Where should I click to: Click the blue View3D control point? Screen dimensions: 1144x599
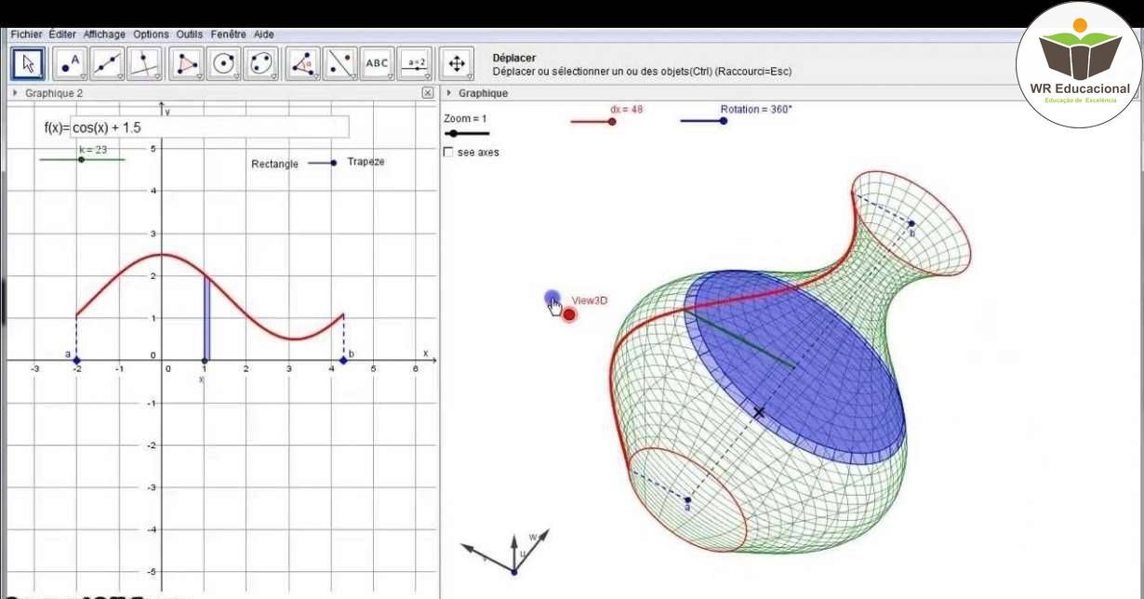point(552,299)
